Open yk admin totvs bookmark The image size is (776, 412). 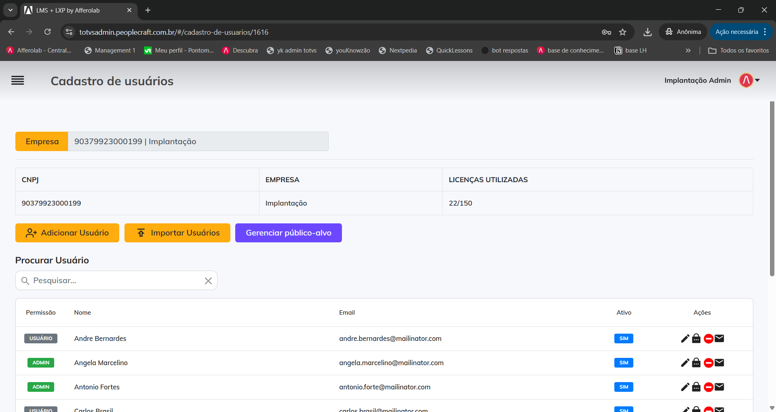(x=292, y=50)
